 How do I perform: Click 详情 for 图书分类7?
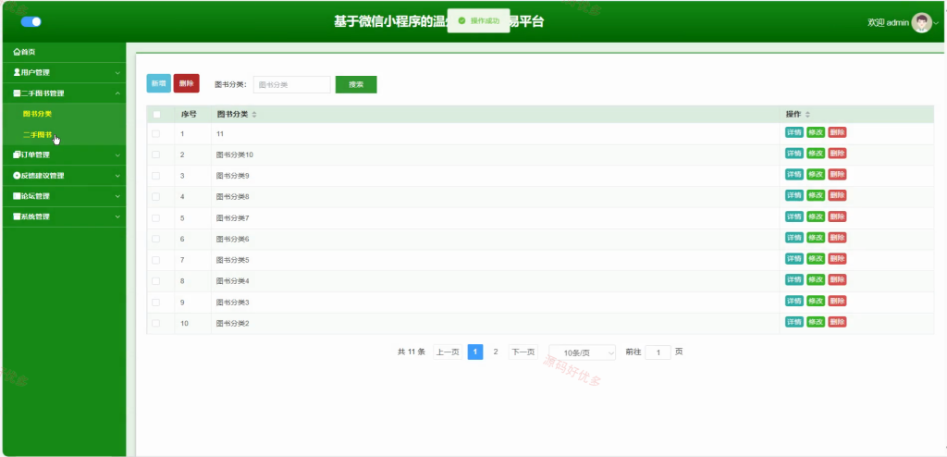(793, 216)
